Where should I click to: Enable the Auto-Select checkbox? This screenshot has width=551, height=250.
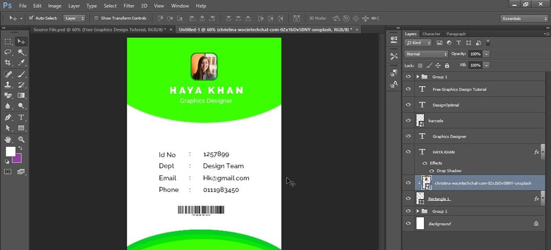[x=31, y=18]
